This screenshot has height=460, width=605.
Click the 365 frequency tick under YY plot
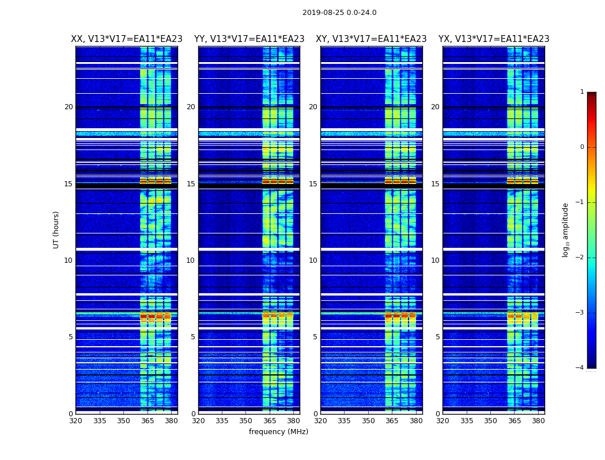pos(269,421)
